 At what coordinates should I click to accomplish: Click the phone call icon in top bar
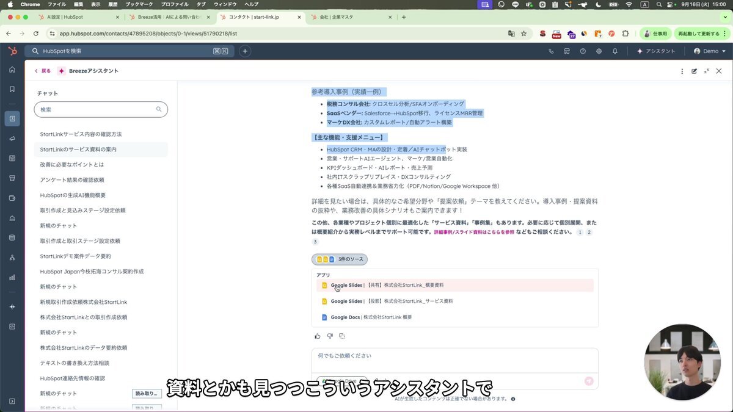tap(552, 51)
